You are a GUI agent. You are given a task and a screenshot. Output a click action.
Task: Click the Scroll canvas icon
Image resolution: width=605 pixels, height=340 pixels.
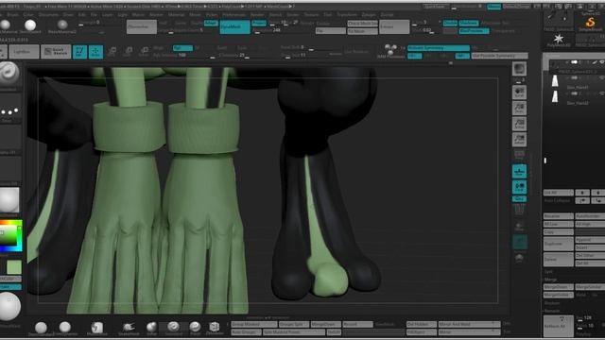pyautogui.click(x=519, y=93)
